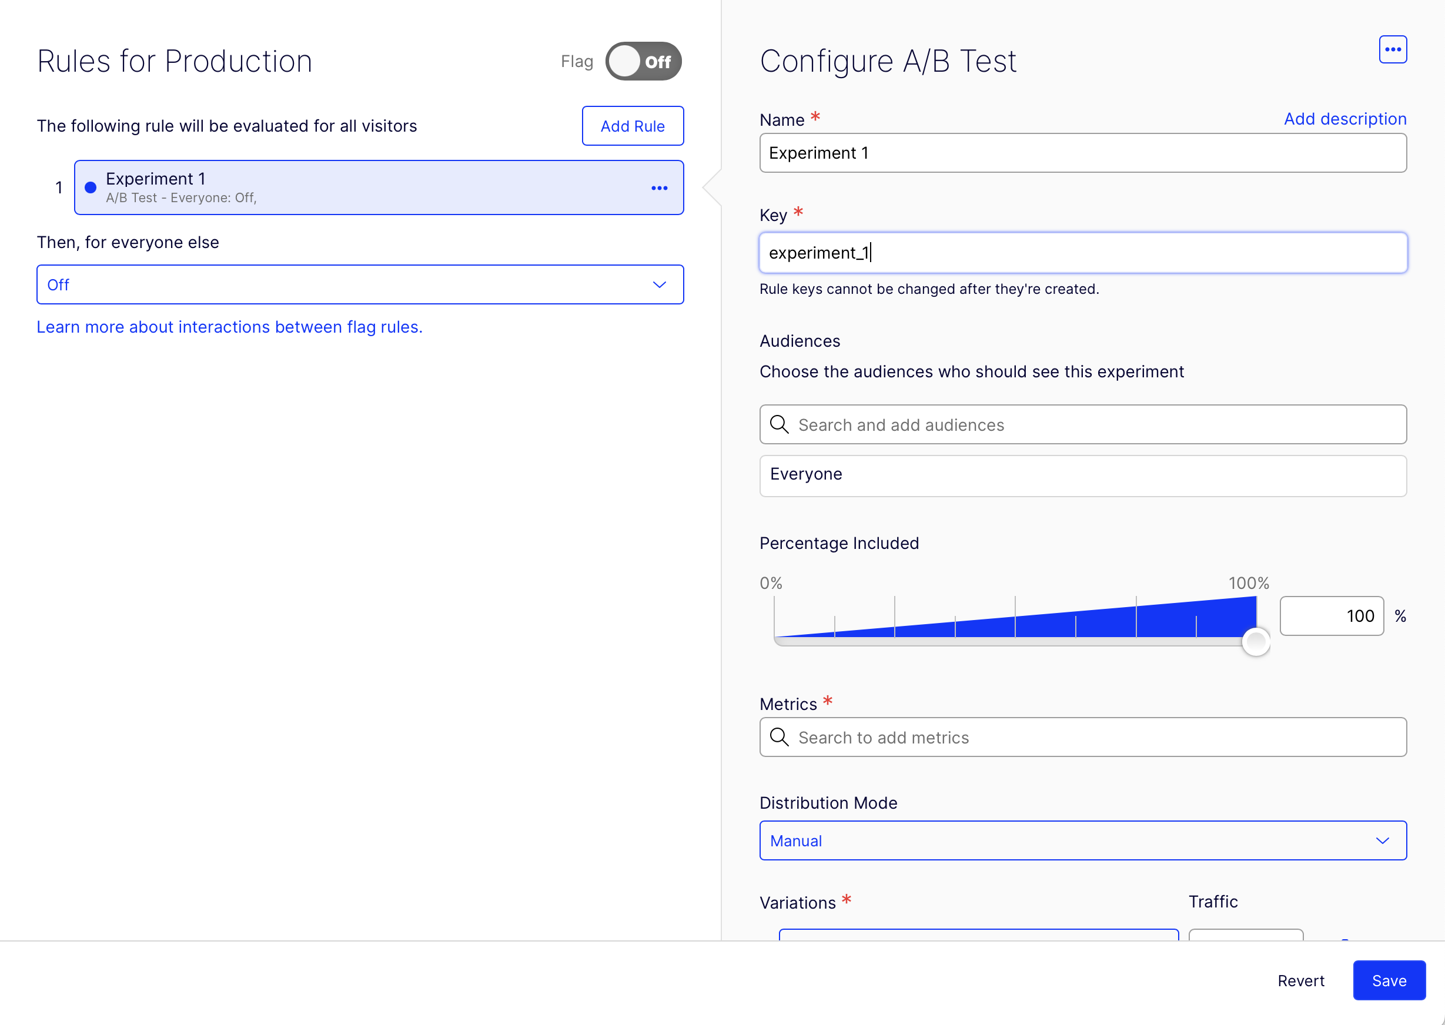Image resolution: width=1445 pixels, height=1025 pixels.
Task: Open the Experiment 1 rule ellipsis menu
Action: click(659, 188)
